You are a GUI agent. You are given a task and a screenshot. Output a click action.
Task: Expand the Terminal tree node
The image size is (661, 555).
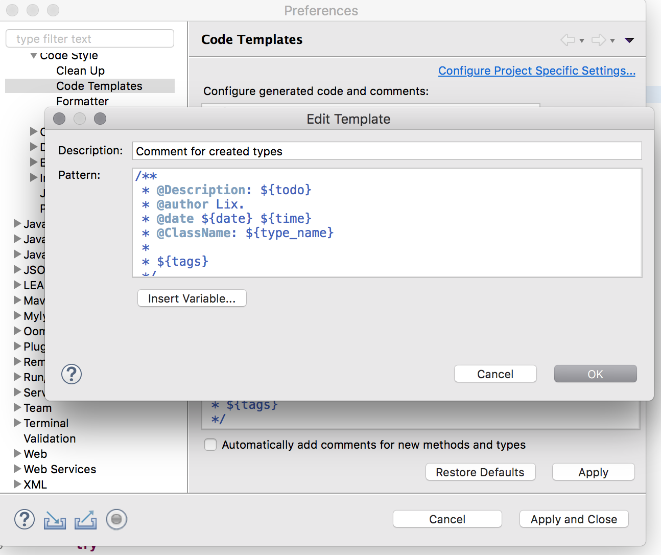pyautogui.click(x=17, y=423)
